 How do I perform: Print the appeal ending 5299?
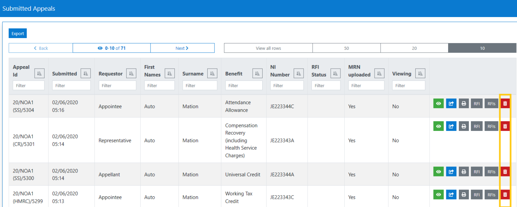(463, 195)
